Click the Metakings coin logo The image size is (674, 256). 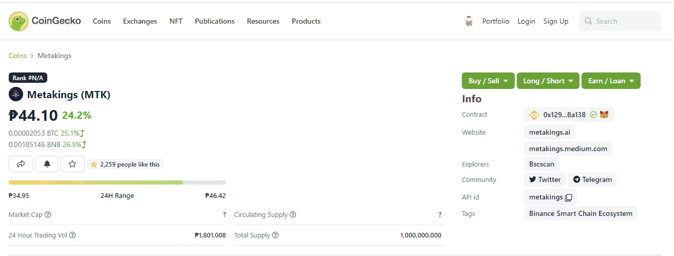point(16,95)
